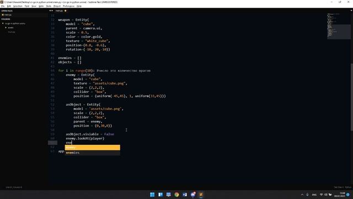Image resolution: width=353 pixels, height=199 pixels.
Task: Open the desktop/monitor app in taskbar
Action: click(x=168, y=195)
